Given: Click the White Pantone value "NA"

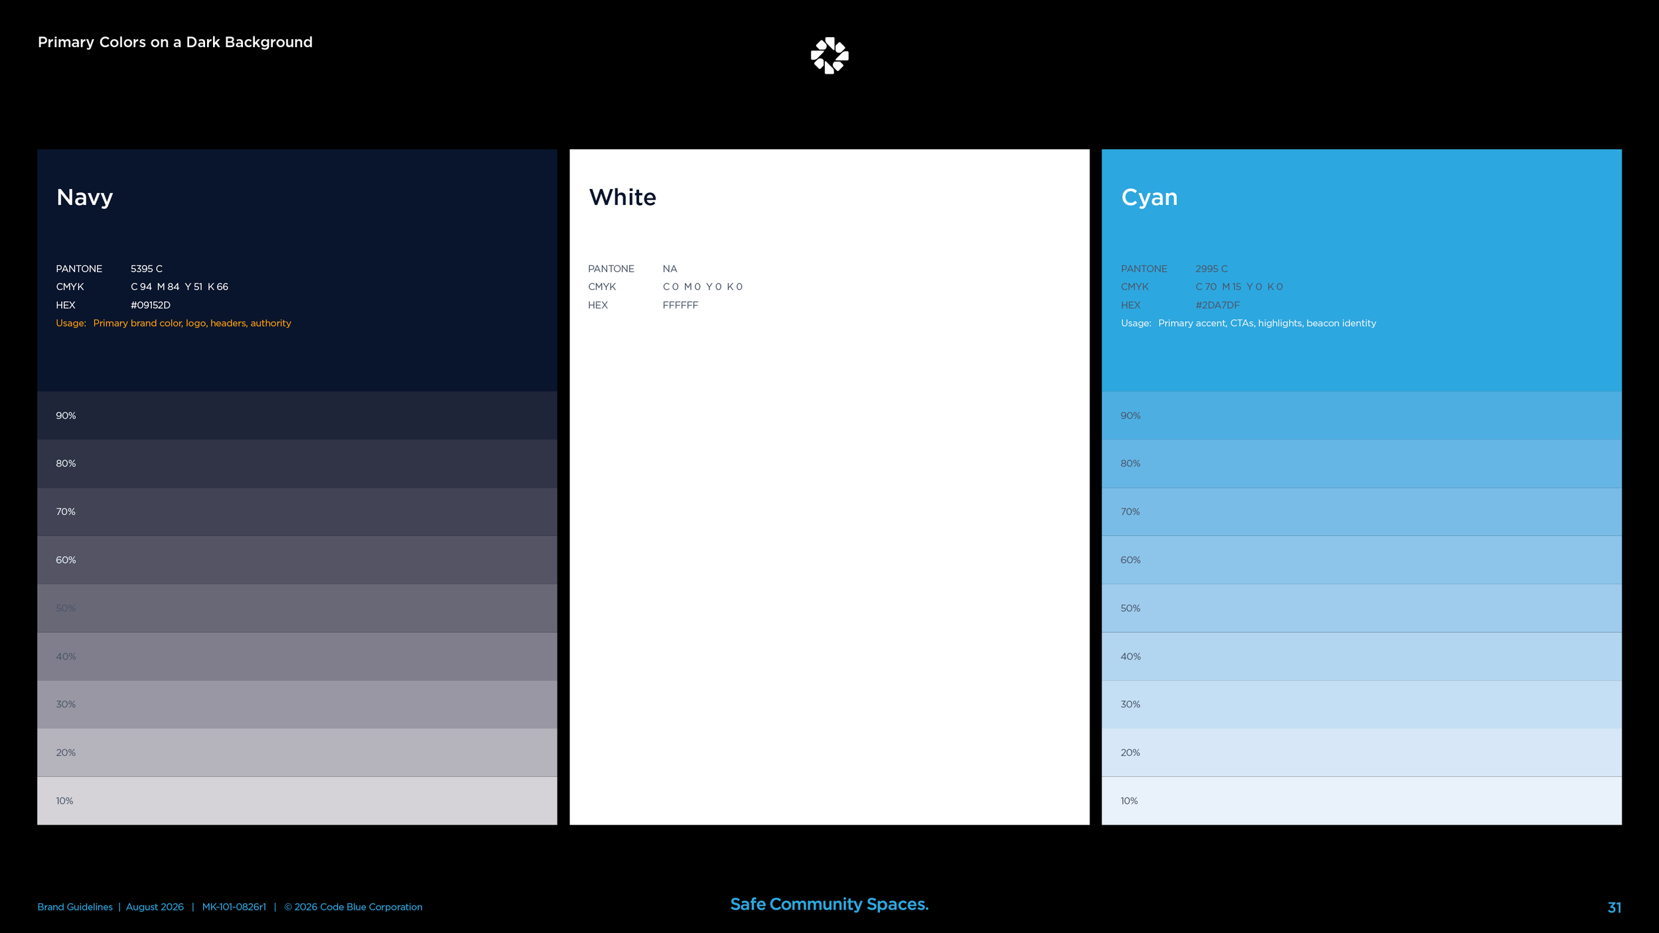Looking at the screenshot, I should (670, 269).
